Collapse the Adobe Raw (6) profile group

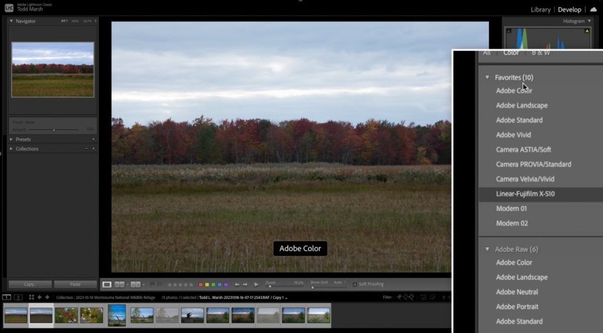coord(487,250)
